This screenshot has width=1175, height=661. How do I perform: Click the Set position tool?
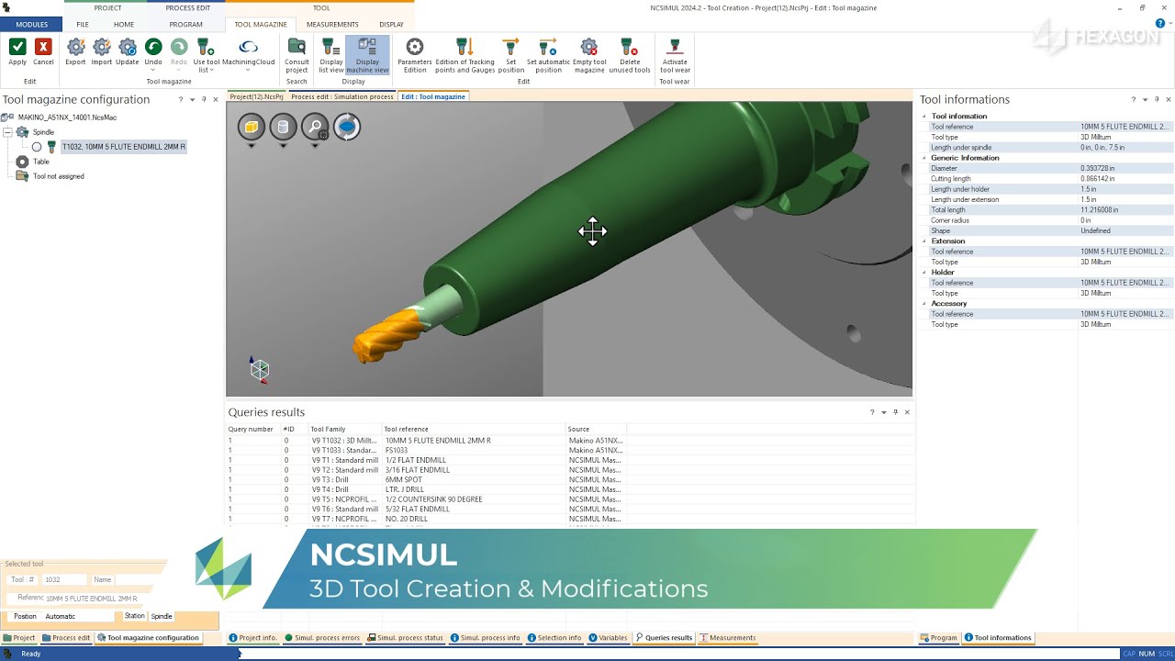point(510,55)
